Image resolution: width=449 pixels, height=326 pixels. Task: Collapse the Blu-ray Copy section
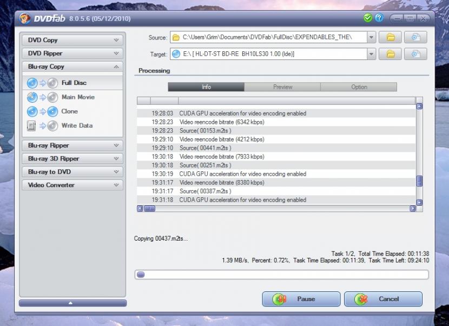tap(72, 66)
